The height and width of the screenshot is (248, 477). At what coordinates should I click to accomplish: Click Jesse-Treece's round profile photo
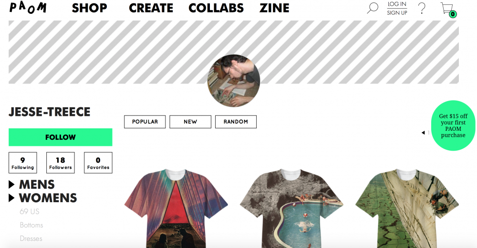coord(234,81)
